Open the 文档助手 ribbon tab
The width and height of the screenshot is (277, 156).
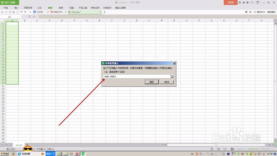point(107,8)
